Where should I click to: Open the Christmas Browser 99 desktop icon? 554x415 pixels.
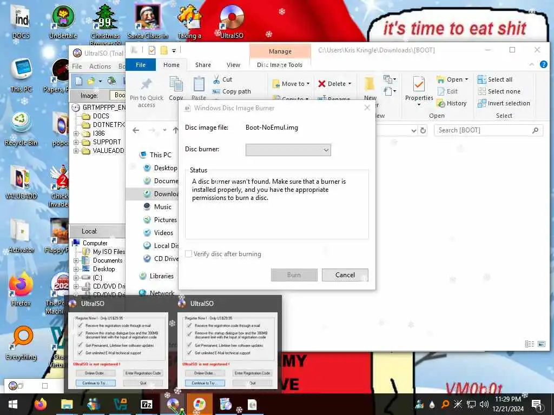pos(105,25)
